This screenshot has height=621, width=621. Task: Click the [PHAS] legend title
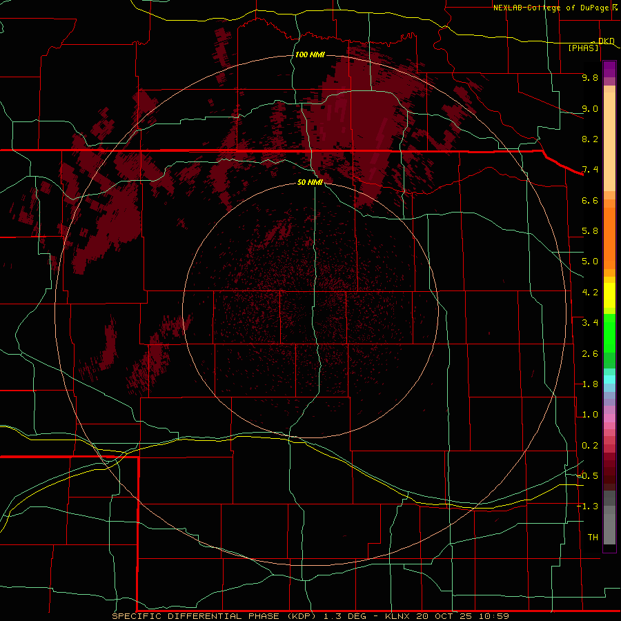point(583,48)
